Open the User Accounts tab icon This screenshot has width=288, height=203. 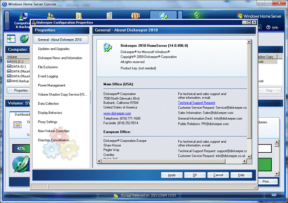[x=51, y=16]
